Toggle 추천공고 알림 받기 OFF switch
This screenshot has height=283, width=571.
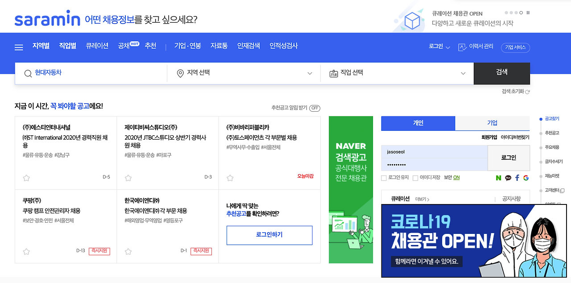315,108
